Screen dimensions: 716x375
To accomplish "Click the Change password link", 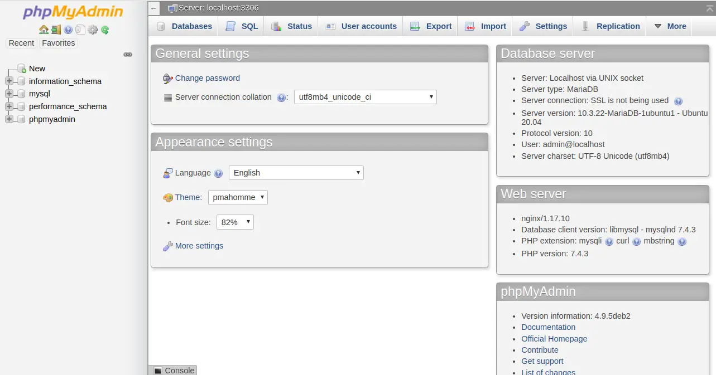I will pos(208,78).
